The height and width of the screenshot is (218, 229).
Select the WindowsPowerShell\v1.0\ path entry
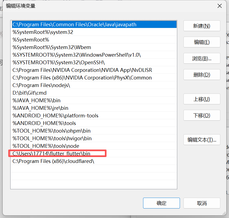pyautogui.click(x=94, y=55)
